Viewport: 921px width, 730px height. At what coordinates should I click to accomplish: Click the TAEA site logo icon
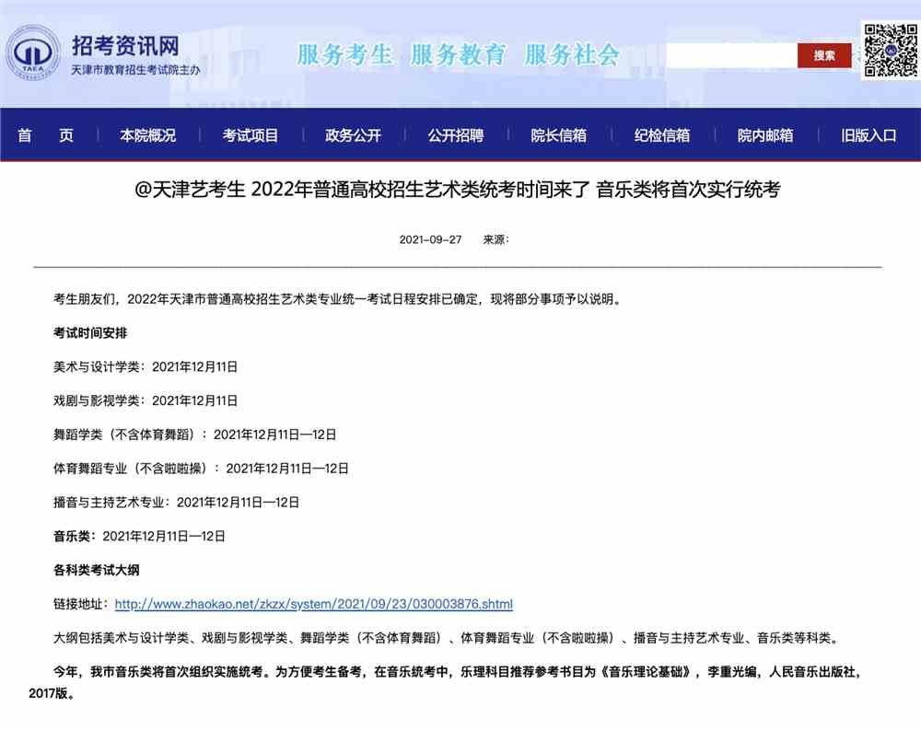[33, 53]
